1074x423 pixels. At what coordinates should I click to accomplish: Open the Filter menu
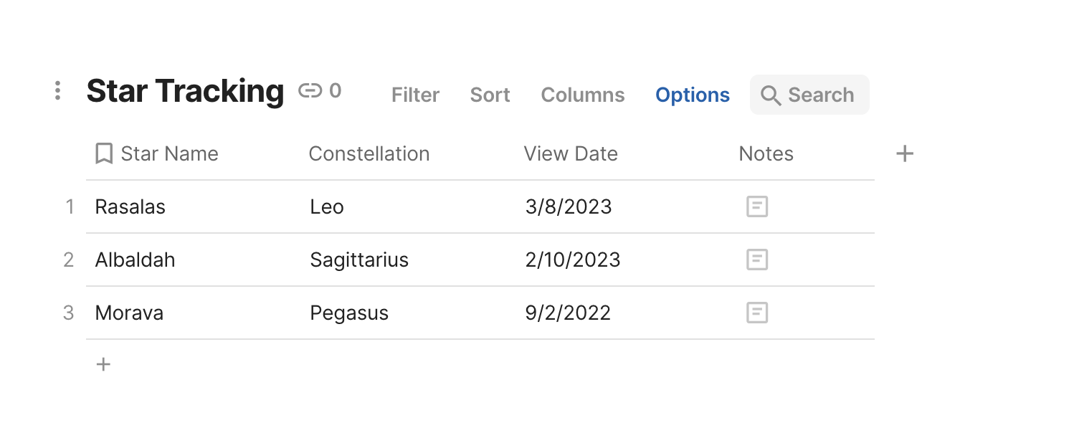(x=415, y=94)
